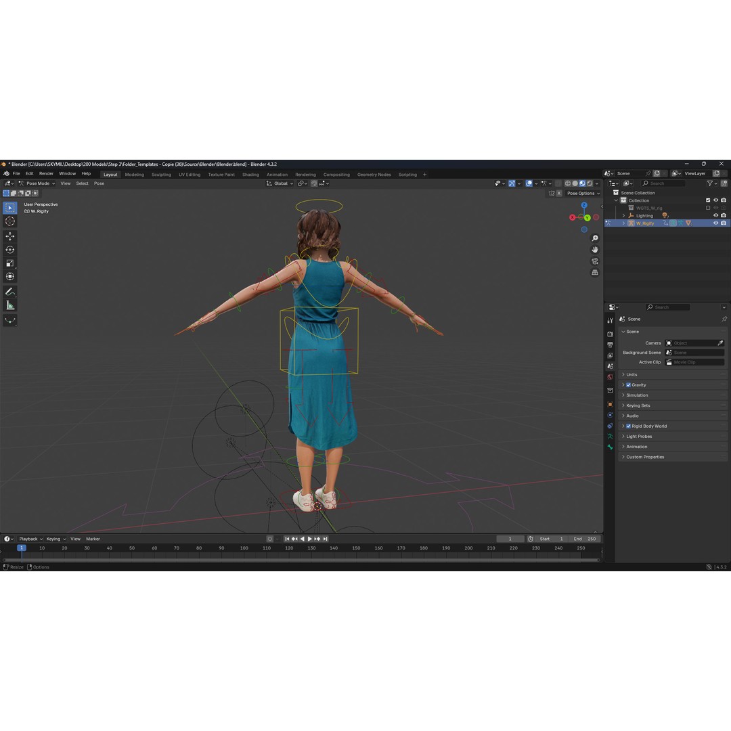Choose the Measure tool
The image size is (731, 731).
(x=9, y=305)
